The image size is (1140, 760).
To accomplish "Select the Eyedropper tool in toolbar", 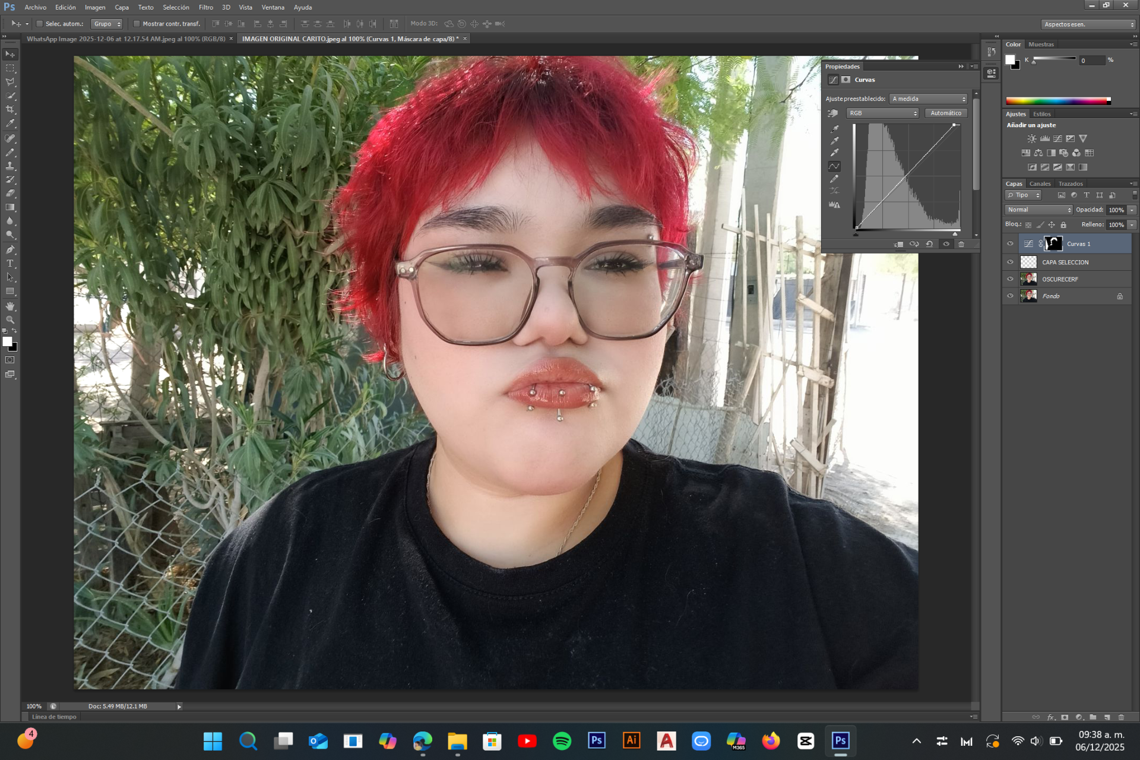I will [x=10, y=123].
